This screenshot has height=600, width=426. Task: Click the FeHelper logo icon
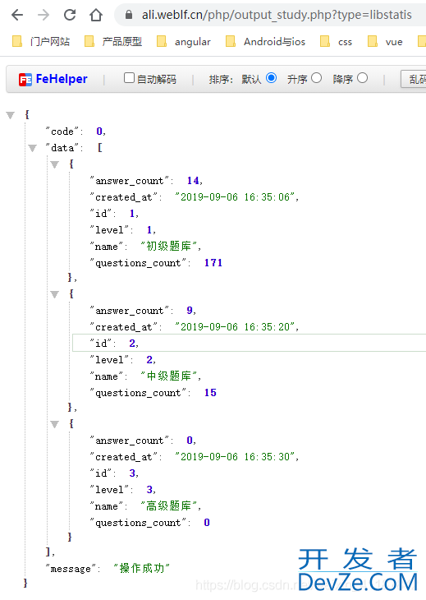click(x=25, y=80)
